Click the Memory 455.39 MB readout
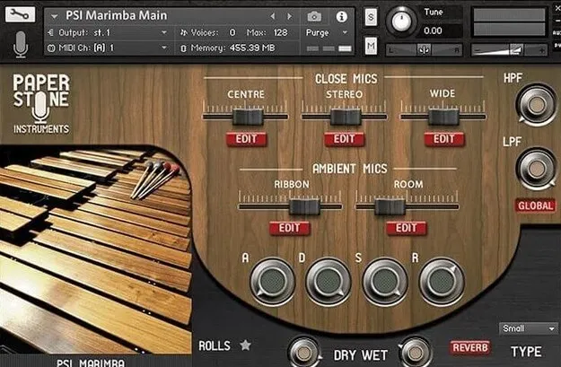The height and width of the screenshot is (367, 561). pyautogui.click(x=232, y=48)
